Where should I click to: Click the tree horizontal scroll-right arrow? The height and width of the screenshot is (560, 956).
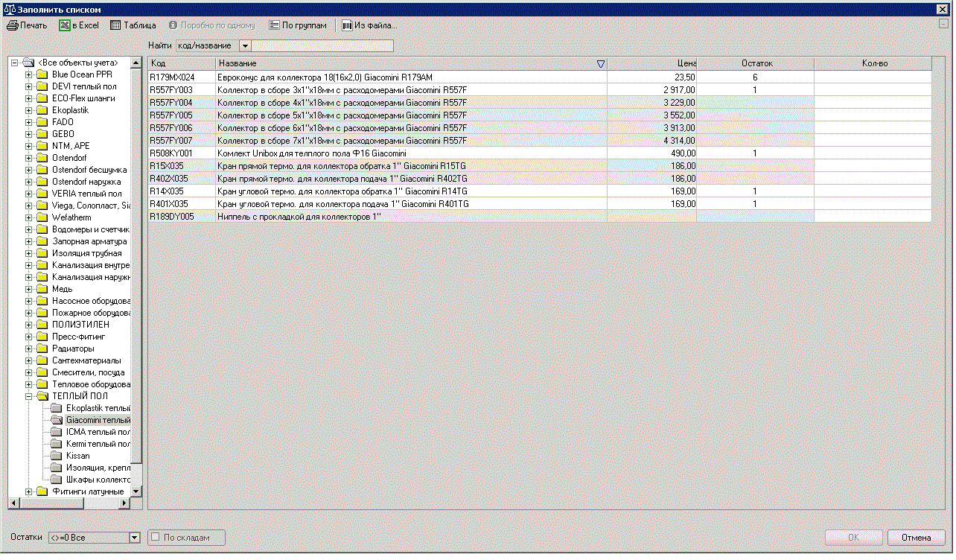point(124,503)
